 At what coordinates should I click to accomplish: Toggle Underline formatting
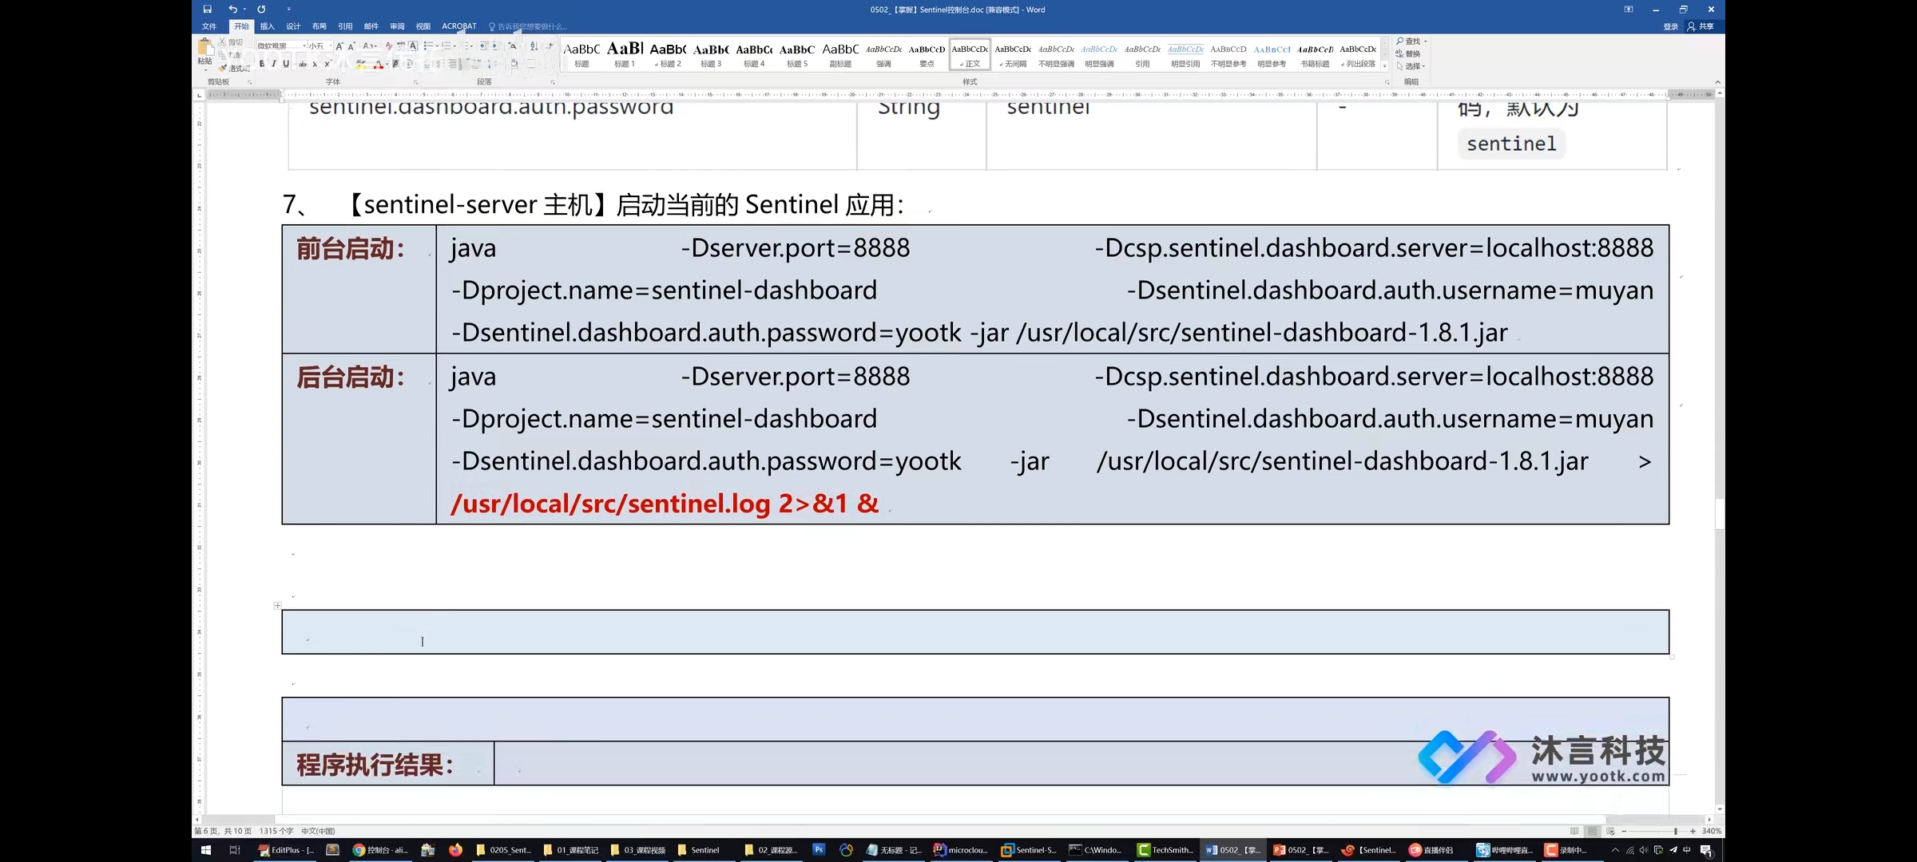[x=286, y=64]
